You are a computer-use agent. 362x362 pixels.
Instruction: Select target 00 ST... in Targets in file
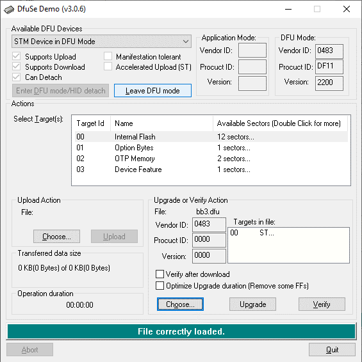pyautogui.click(x=252, y=232)
